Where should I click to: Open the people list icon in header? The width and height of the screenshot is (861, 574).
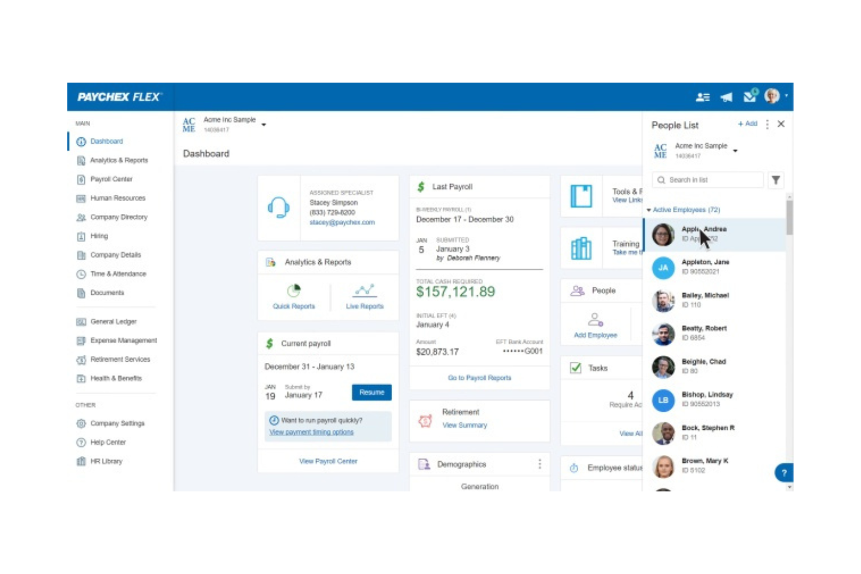coord(702,97)
